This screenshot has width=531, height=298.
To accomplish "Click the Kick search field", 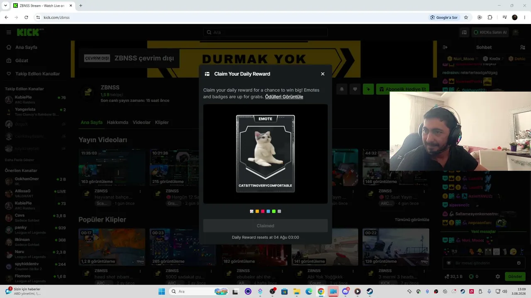I will [265, 32].
